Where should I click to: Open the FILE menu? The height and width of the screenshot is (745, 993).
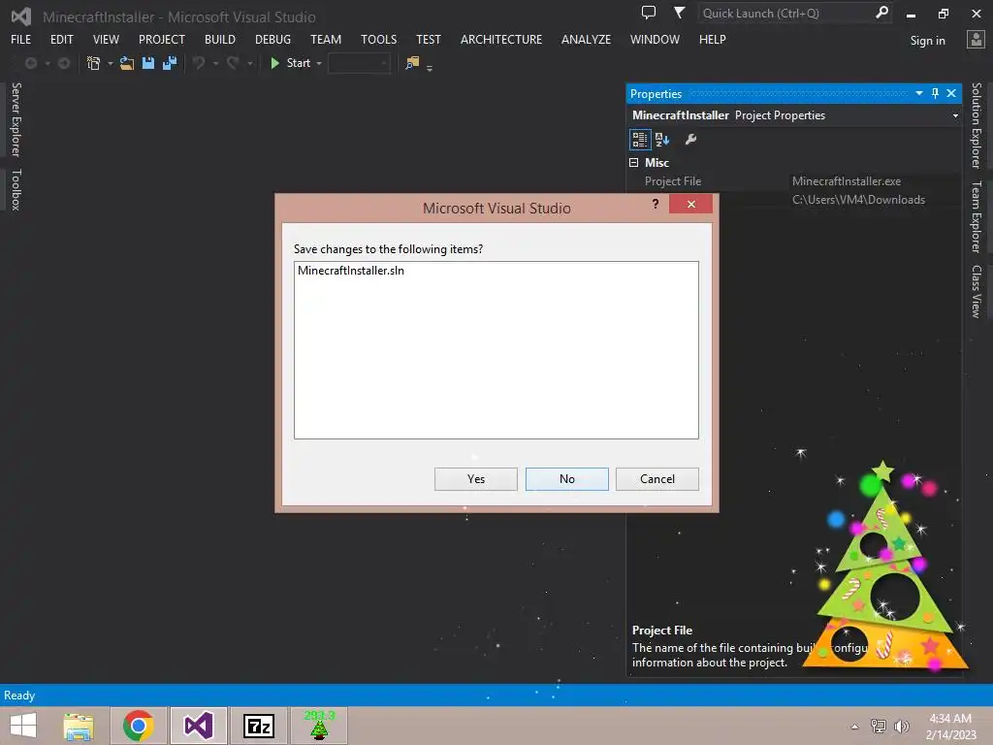pos(21,39)
